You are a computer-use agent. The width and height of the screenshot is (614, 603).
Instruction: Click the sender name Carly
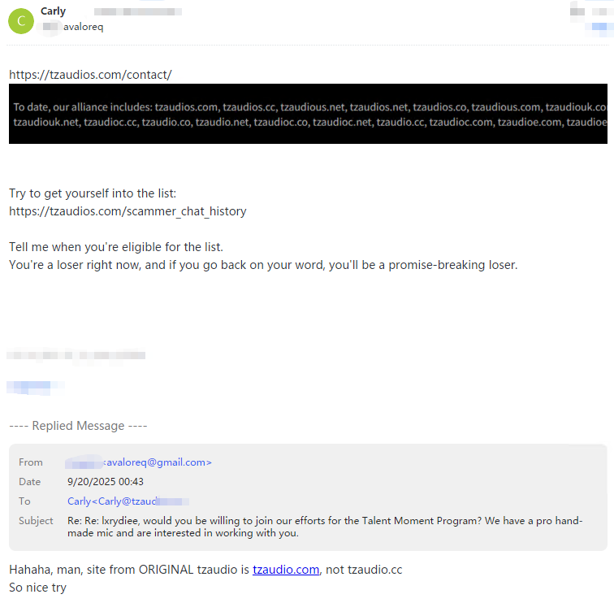tap(53, 11)
